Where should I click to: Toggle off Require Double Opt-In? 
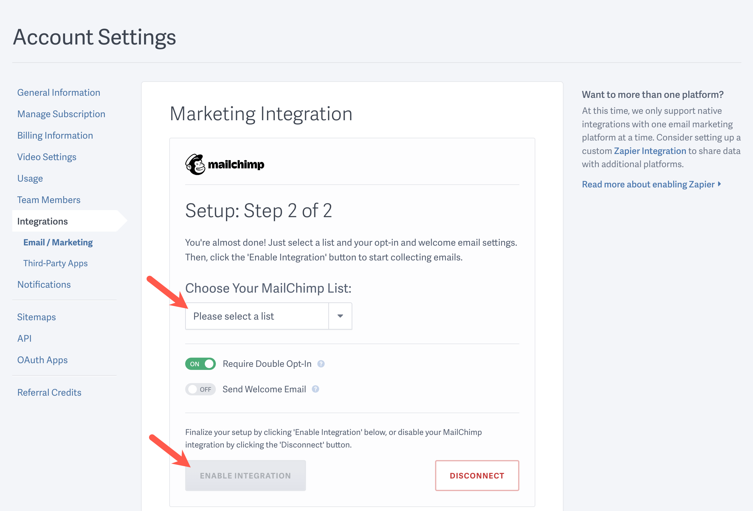click(x=200, y=364)
